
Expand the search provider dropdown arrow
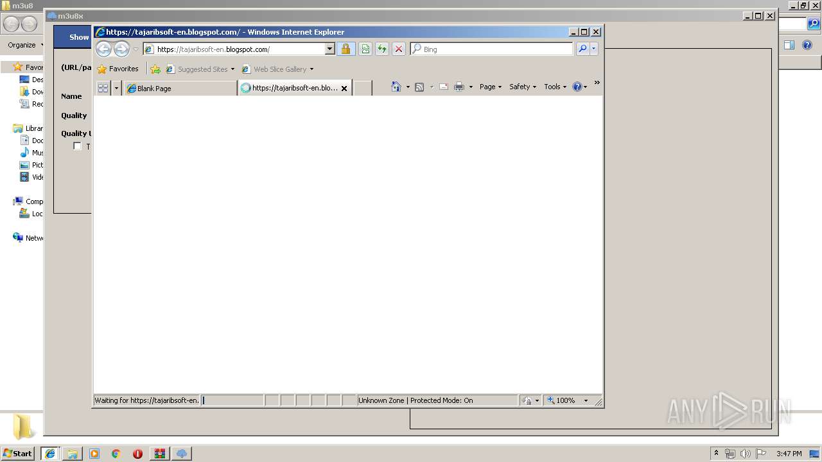click(x=594, y=49)
